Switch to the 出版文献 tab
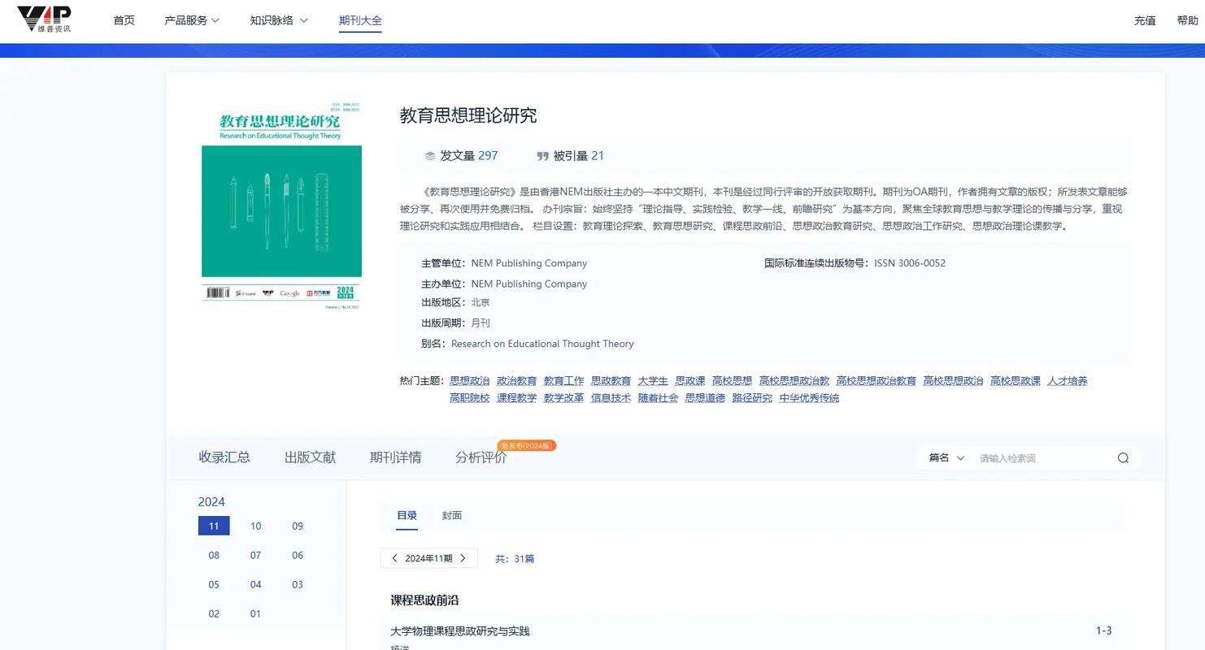The image size is (1205, 650). [x=309, y=457]
